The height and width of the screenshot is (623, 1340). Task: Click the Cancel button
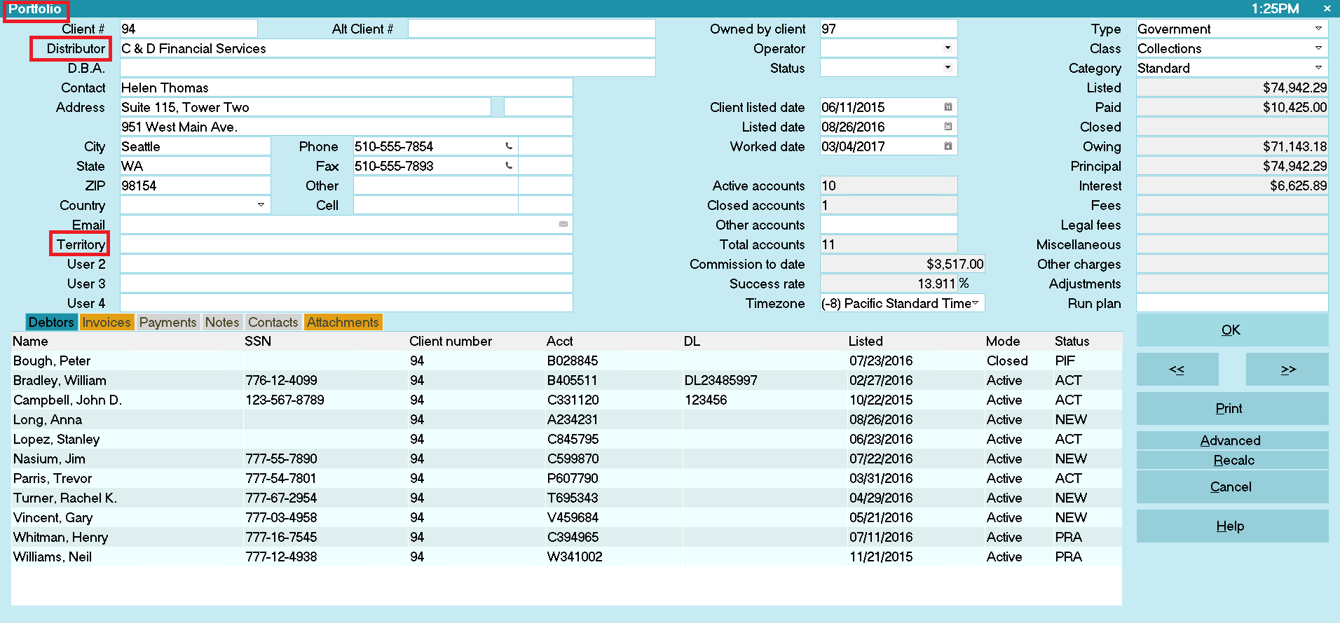(x=1232, y=486)
